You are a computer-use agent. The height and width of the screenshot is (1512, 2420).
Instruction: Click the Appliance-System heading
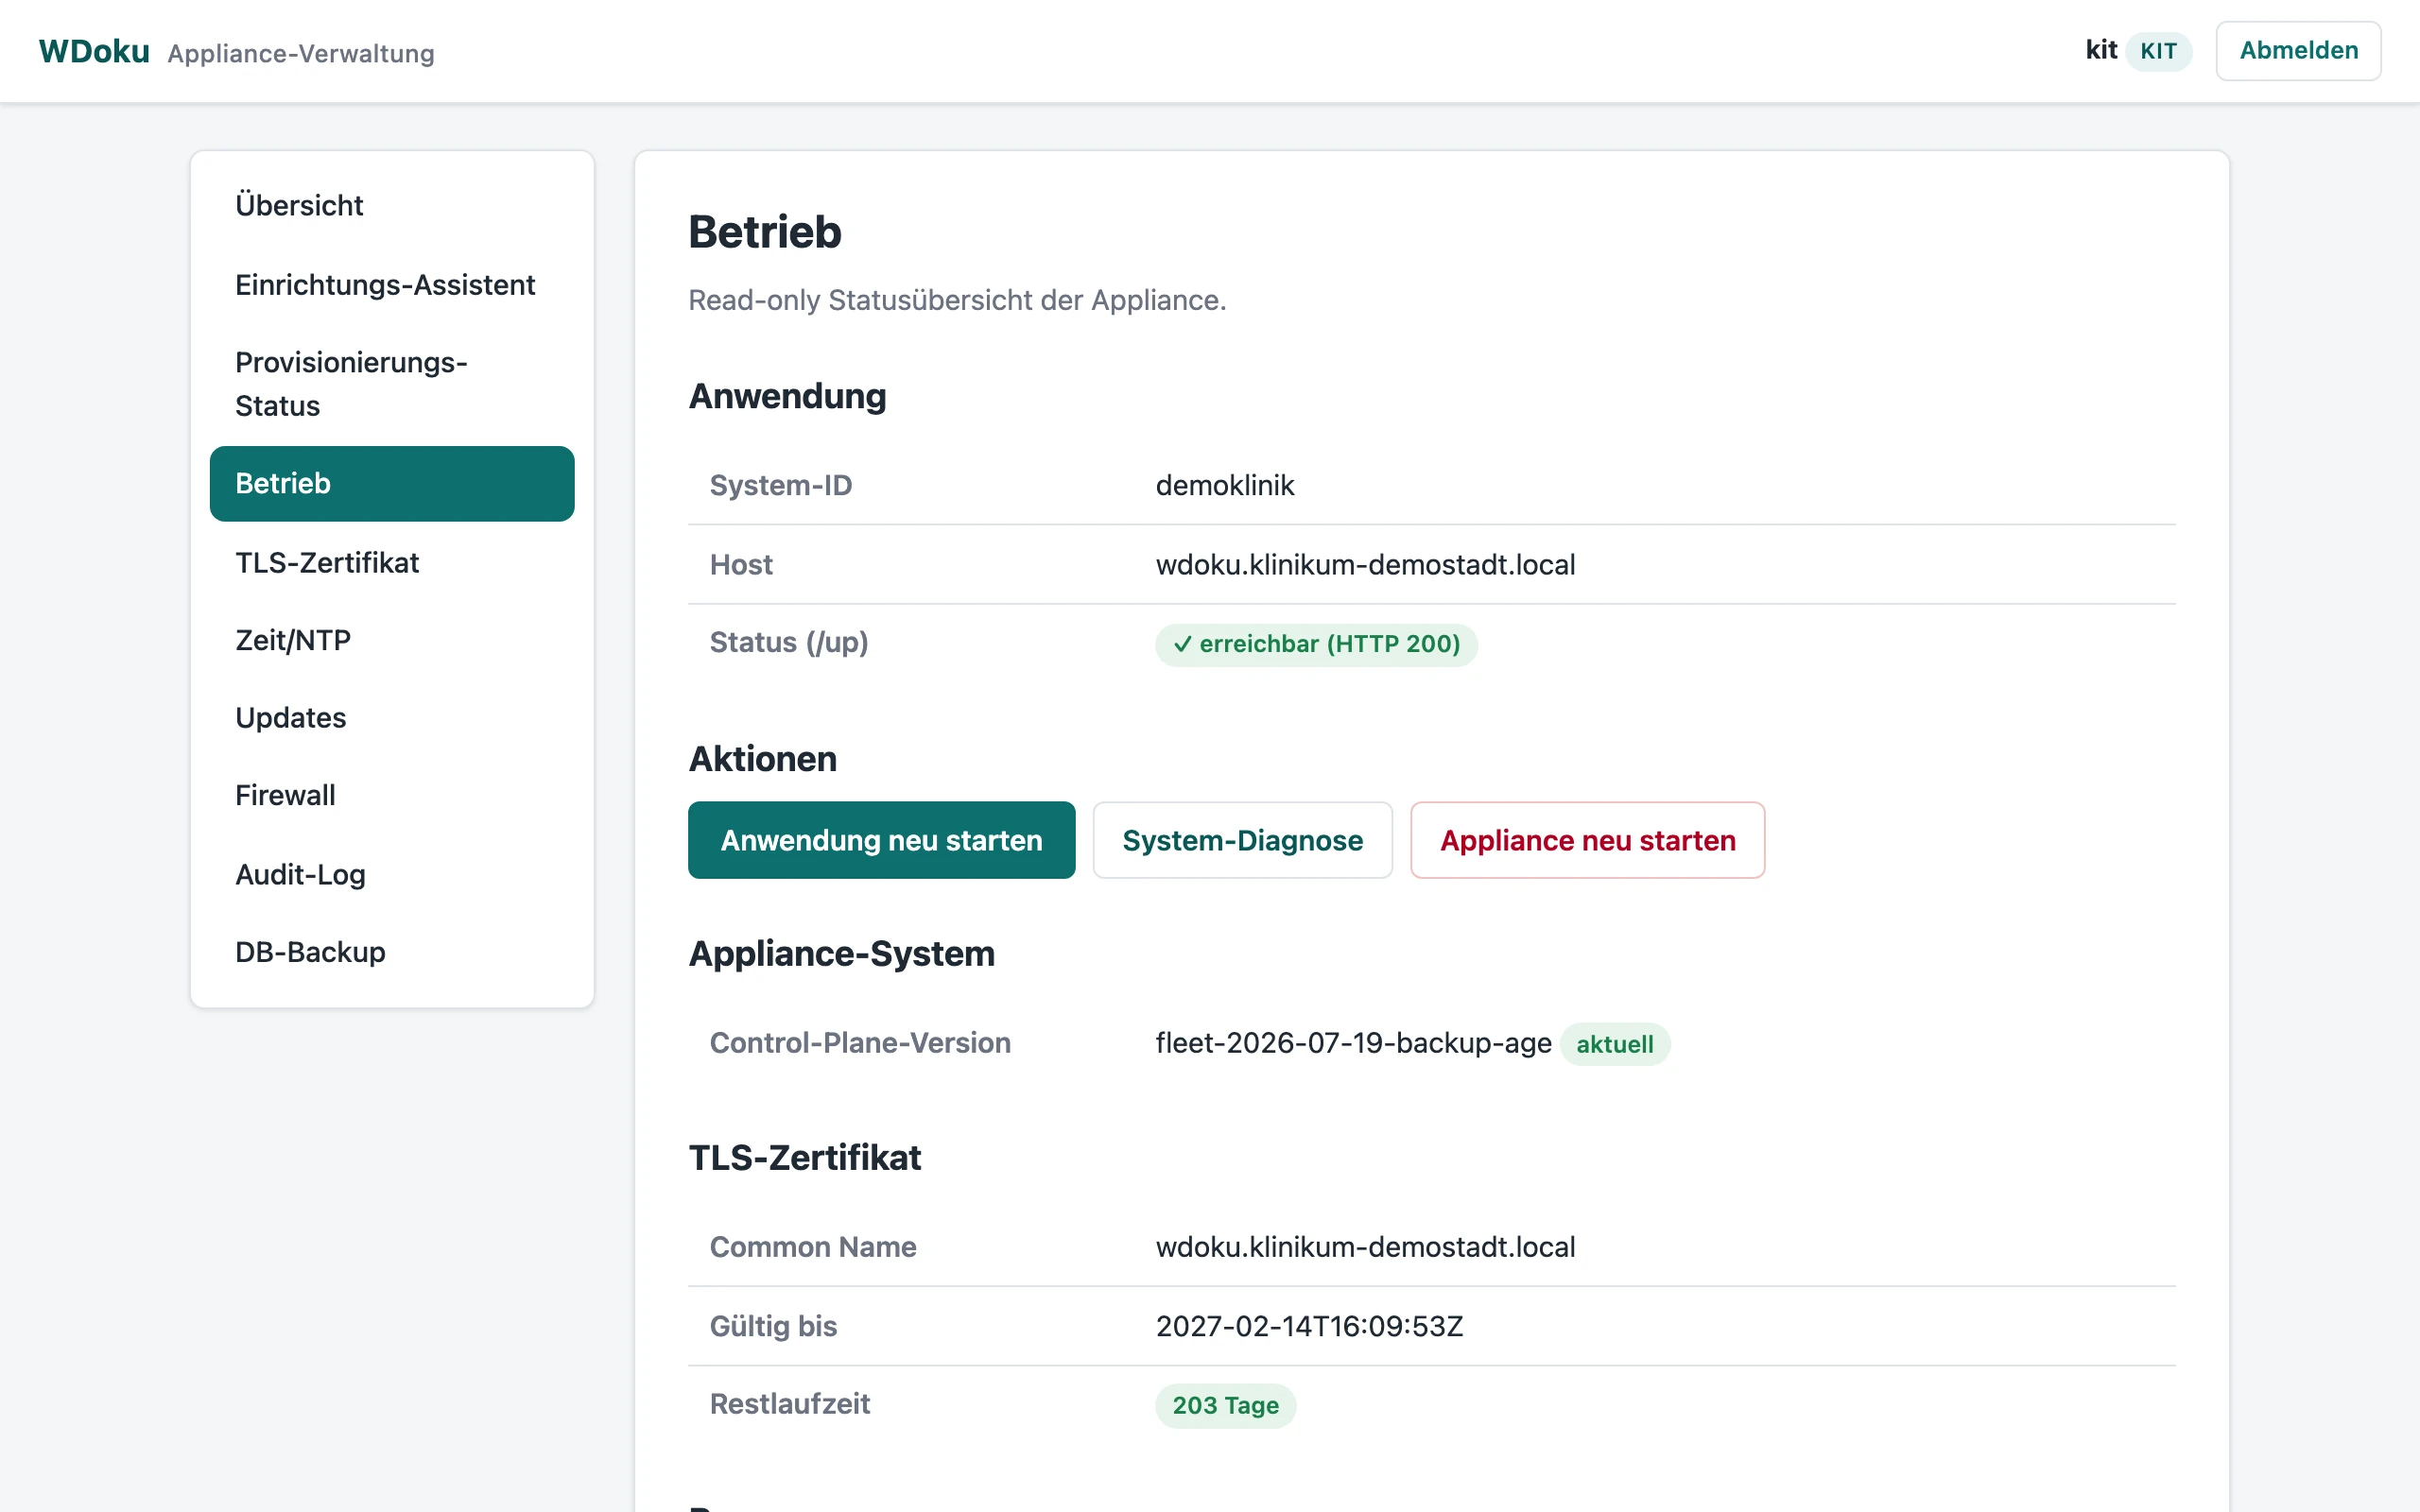pos(841,954)
